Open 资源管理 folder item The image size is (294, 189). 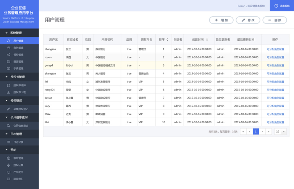19,62
